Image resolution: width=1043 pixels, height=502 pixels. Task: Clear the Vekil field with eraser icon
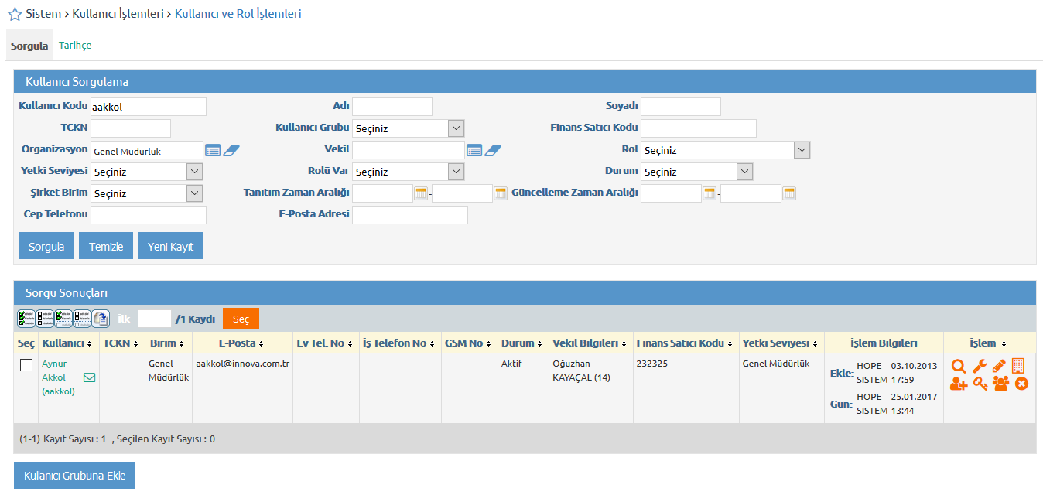(x=493, y=150)
